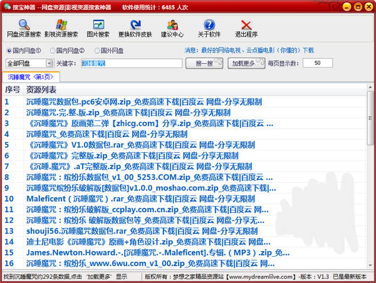Expand 全部网盘 dropdown list
Screen dimensions: 376x283
coord(50,63)
